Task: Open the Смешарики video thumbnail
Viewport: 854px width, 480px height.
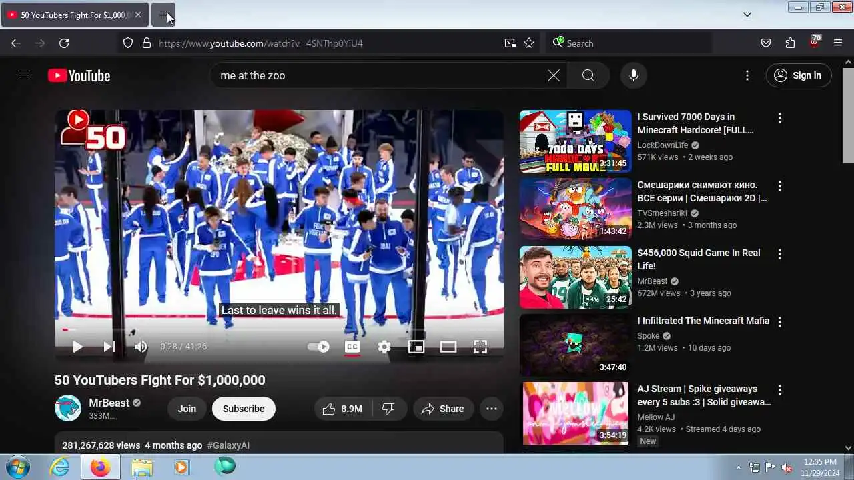Action: pos(575,209)
